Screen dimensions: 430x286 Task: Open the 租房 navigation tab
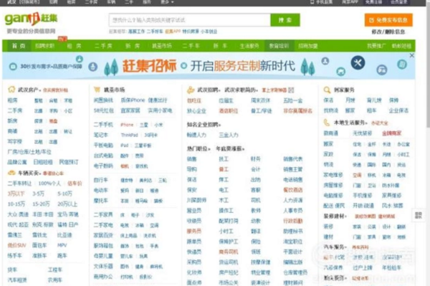pyautogui.click(x=75, y=46)
